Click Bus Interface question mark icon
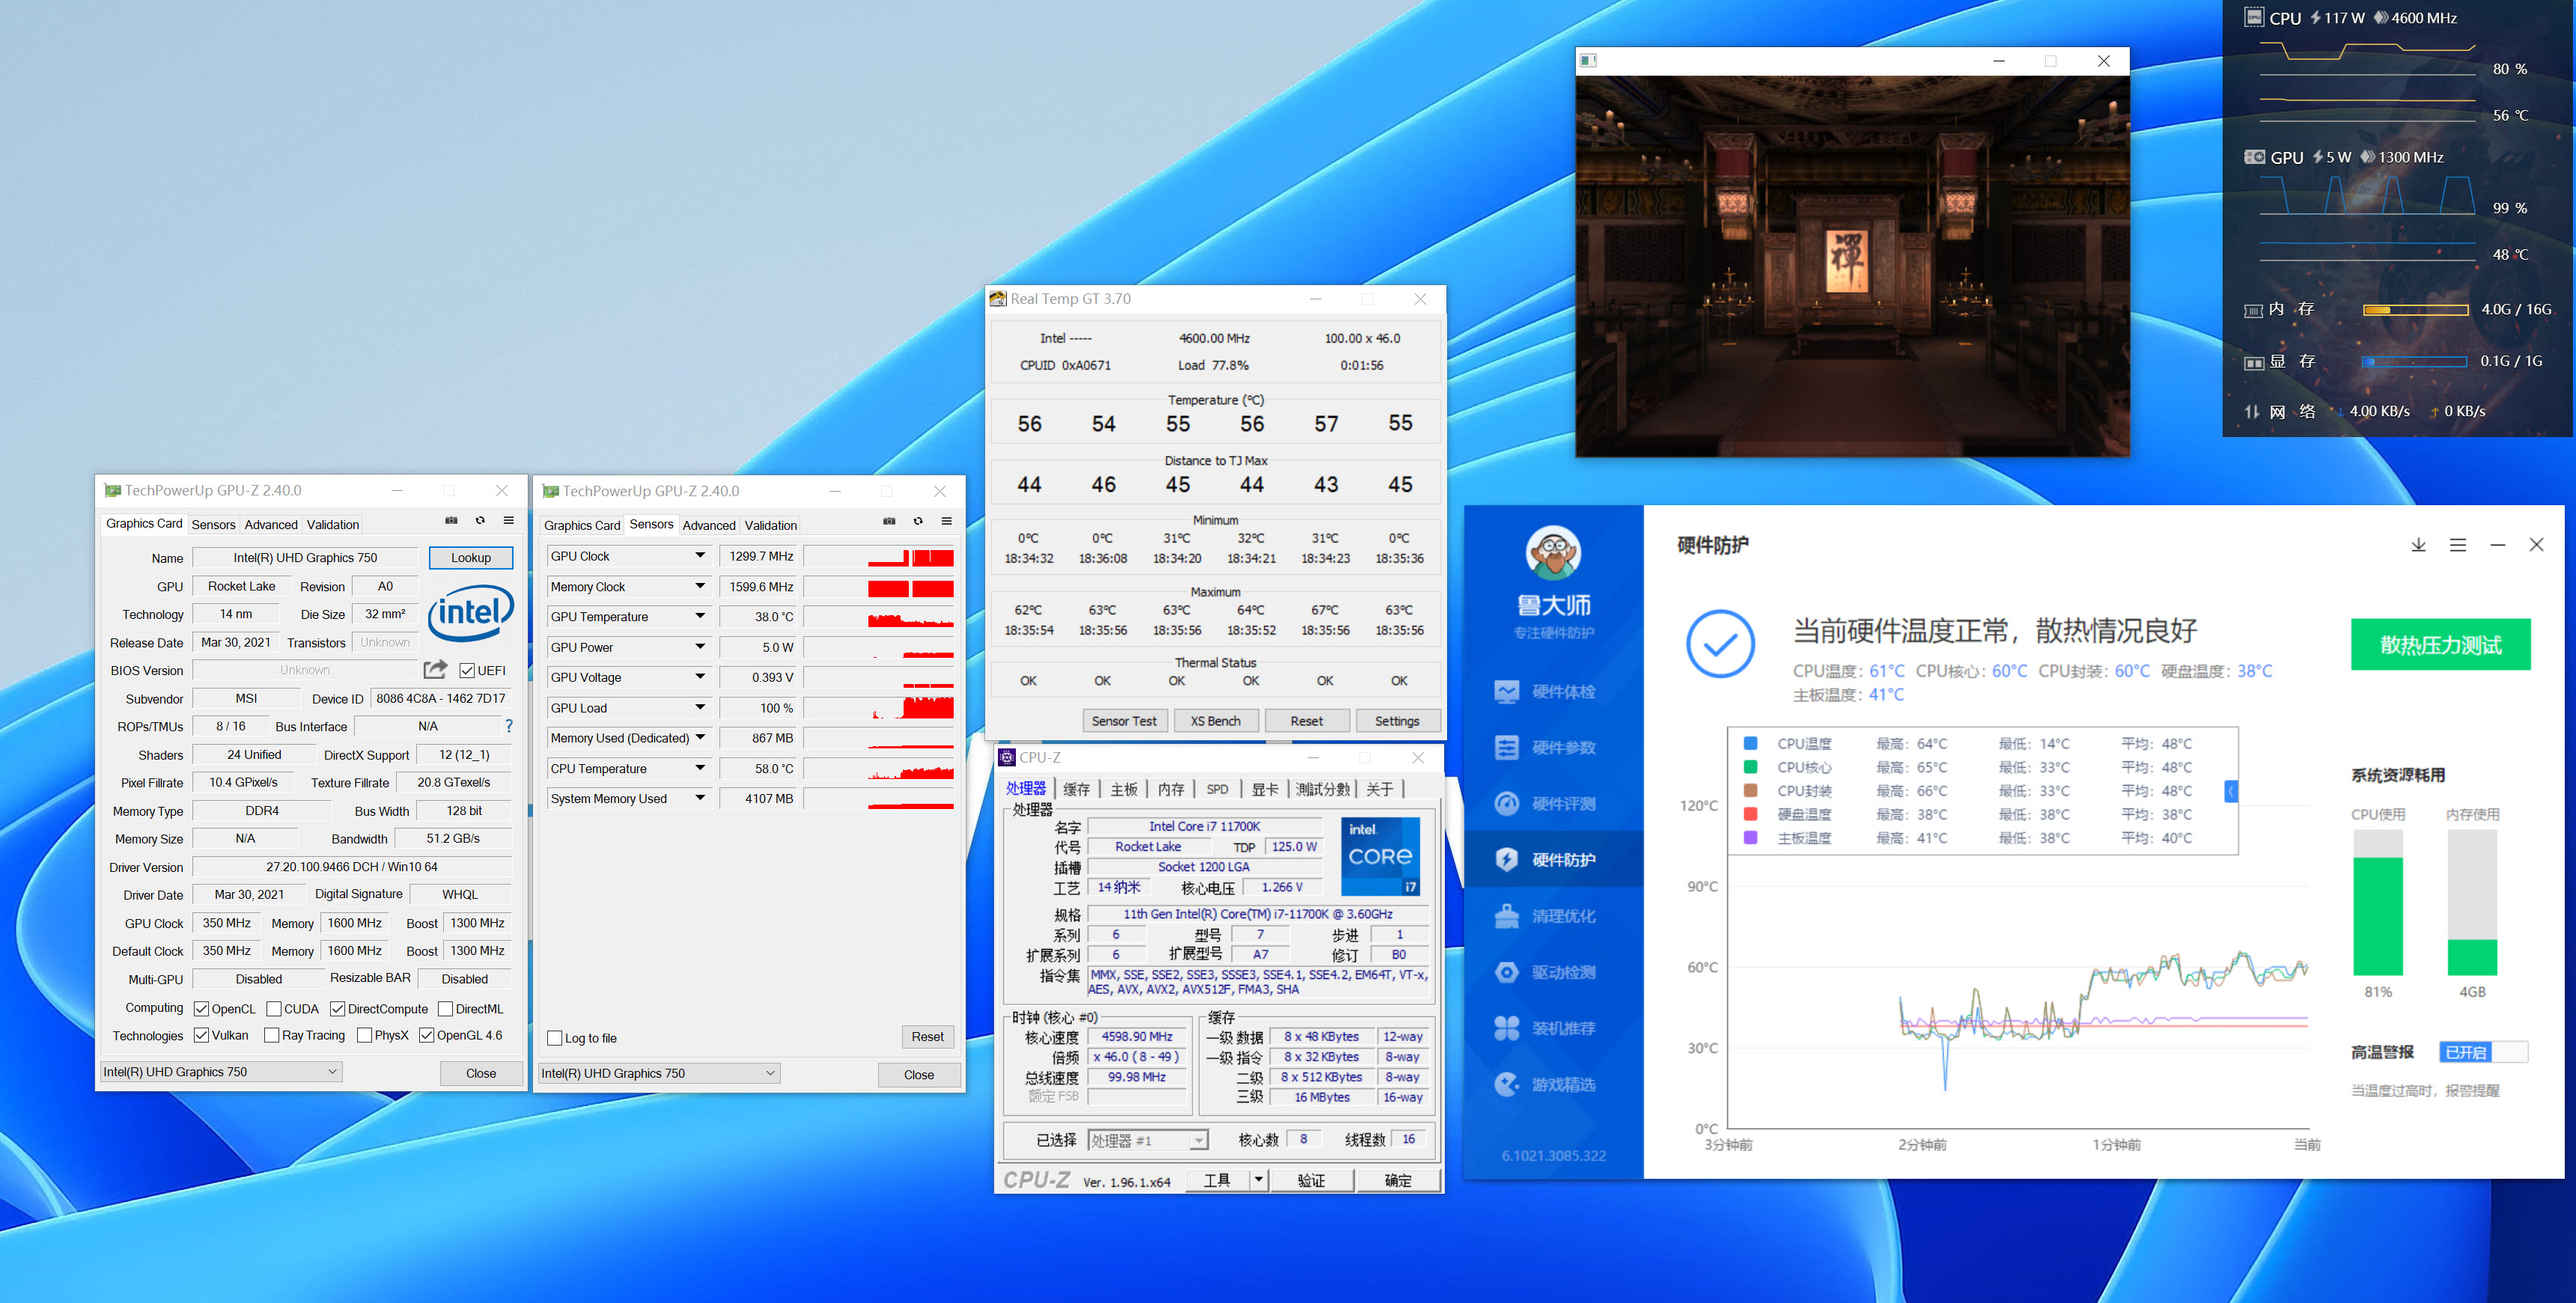 click(x=509, y=726)
